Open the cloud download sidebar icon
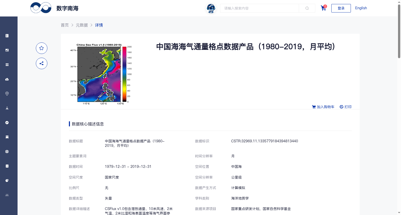This screenshot has width=401, height=215. click(7, 79)
